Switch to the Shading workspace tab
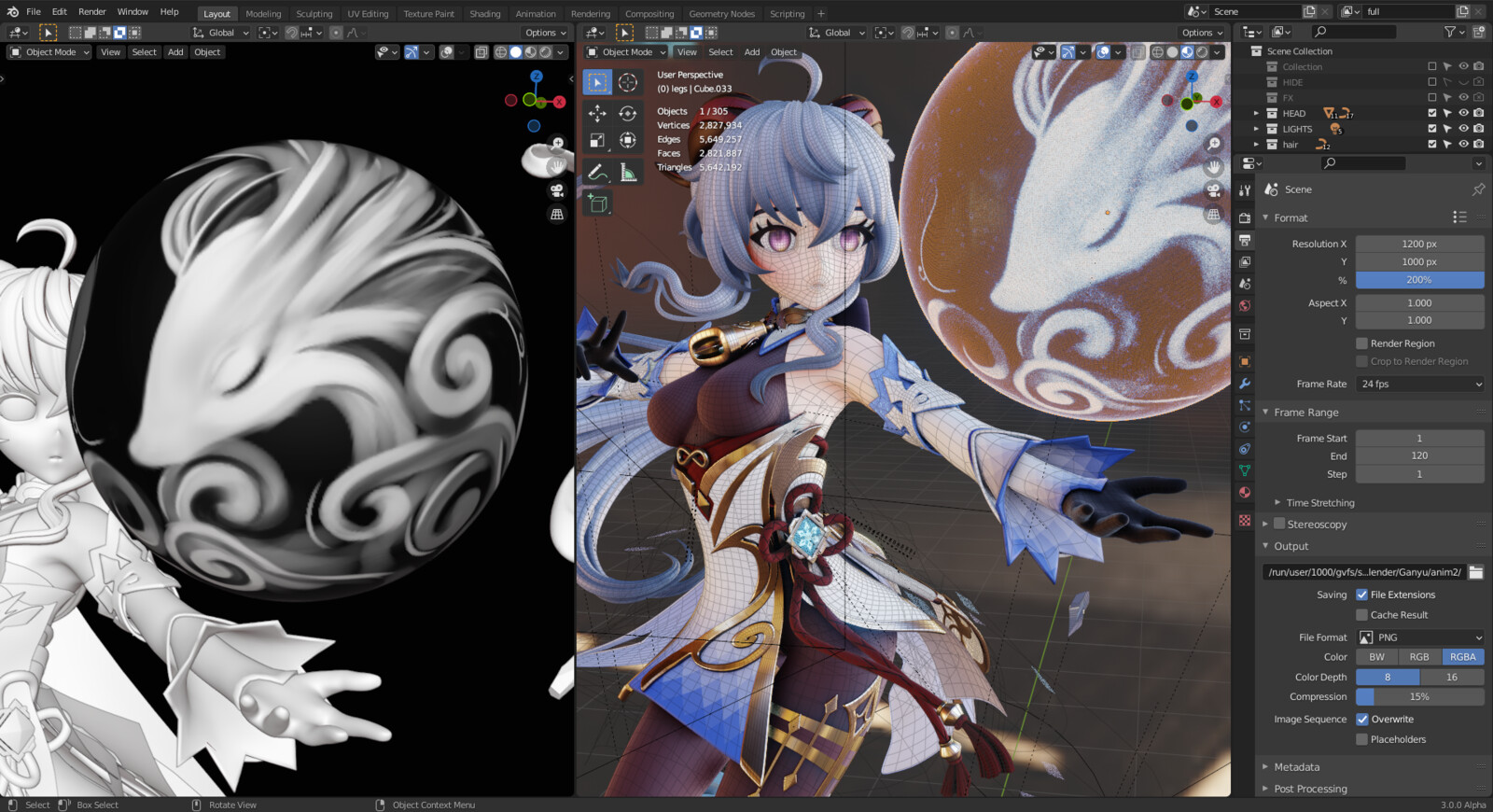Screen dimensions: 1493x812 (x=485, y=14)
